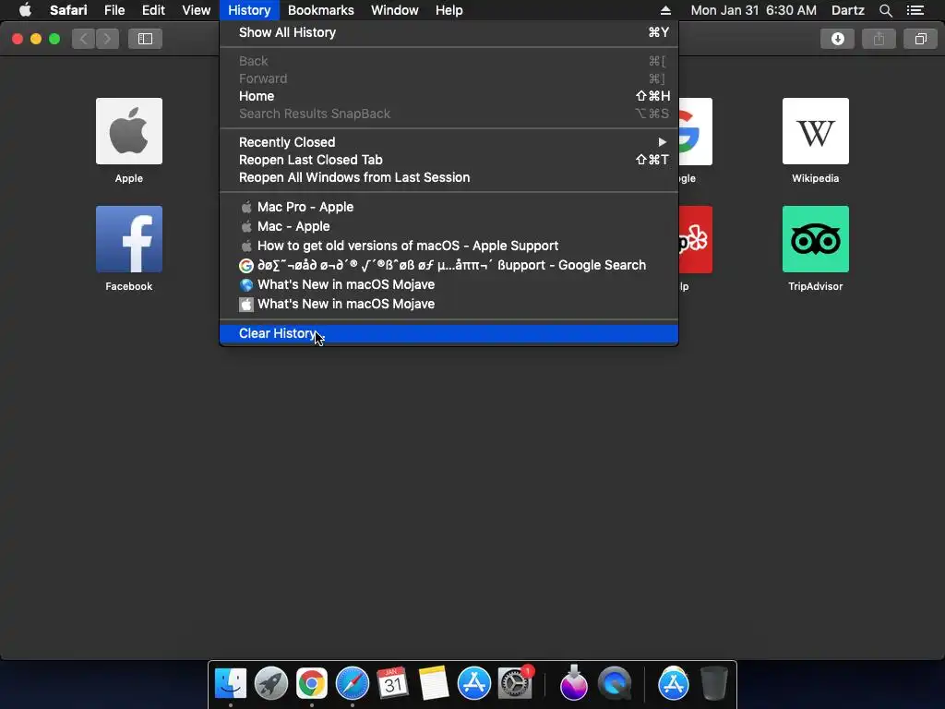Image resolution: width=945 pixels, height=709 pixels.
Task: Open QuickTime Player in the Dock
Action: click(614, 683)
